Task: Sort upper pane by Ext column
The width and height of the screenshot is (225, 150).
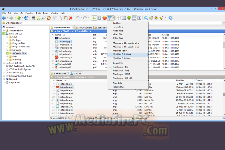Action: coord(95,35)
